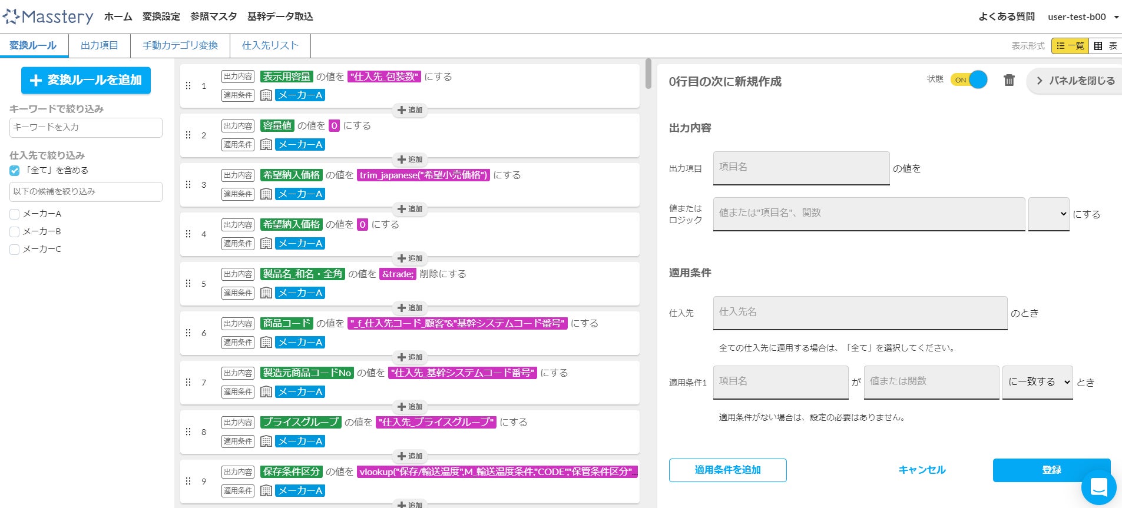
Task: Click the drag handle of rule 1
Action: [x=188, y=86]
